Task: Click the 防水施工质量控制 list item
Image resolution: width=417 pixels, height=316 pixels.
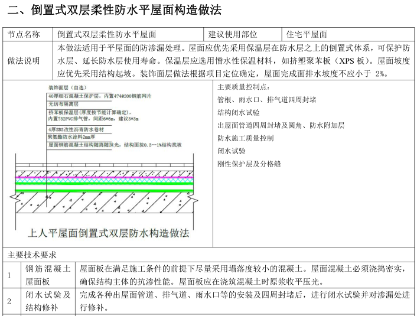Action: point(246,138)
